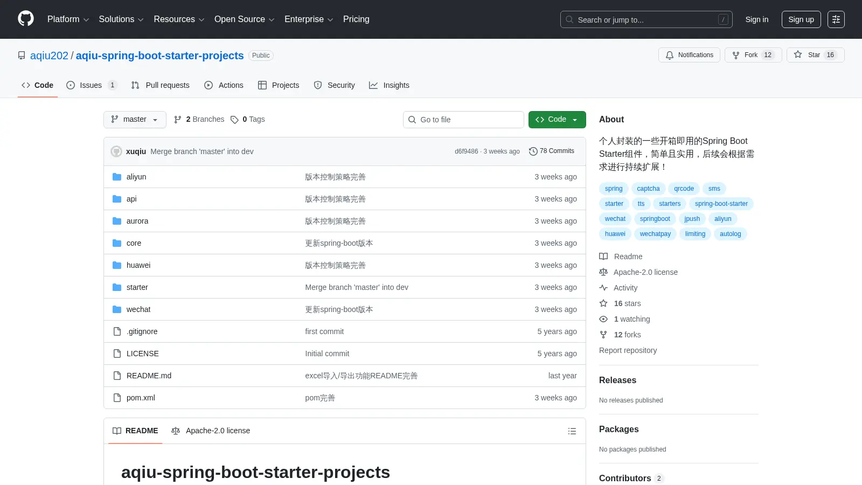Click the branches icon next to Branches
Viewport: 862px width, 485px height.
pyautogui.click(x=178, y=120)
